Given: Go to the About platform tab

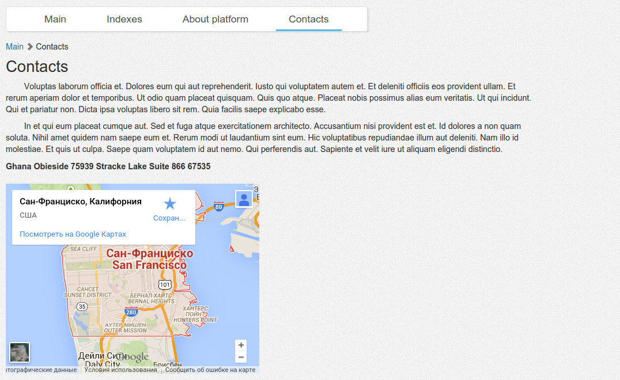Looking at the screenshot, I should tap(216, 19).
